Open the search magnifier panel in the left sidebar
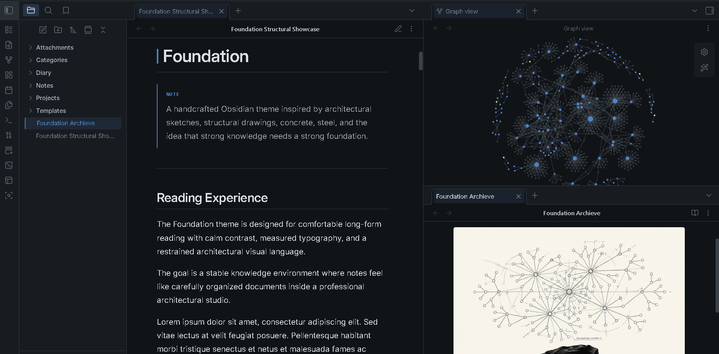 (x=48, y=10)
